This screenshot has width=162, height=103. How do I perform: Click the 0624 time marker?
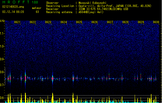click(x=64, y=22)
